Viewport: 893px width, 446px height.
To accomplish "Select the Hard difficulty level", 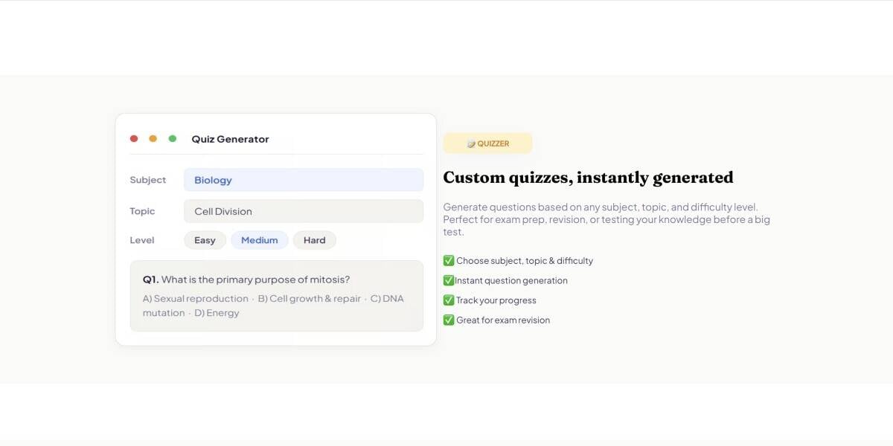I will (315, 240).
